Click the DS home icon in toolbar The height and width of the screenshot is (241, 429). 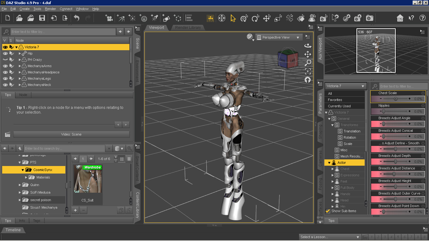(x=400, y=18)
